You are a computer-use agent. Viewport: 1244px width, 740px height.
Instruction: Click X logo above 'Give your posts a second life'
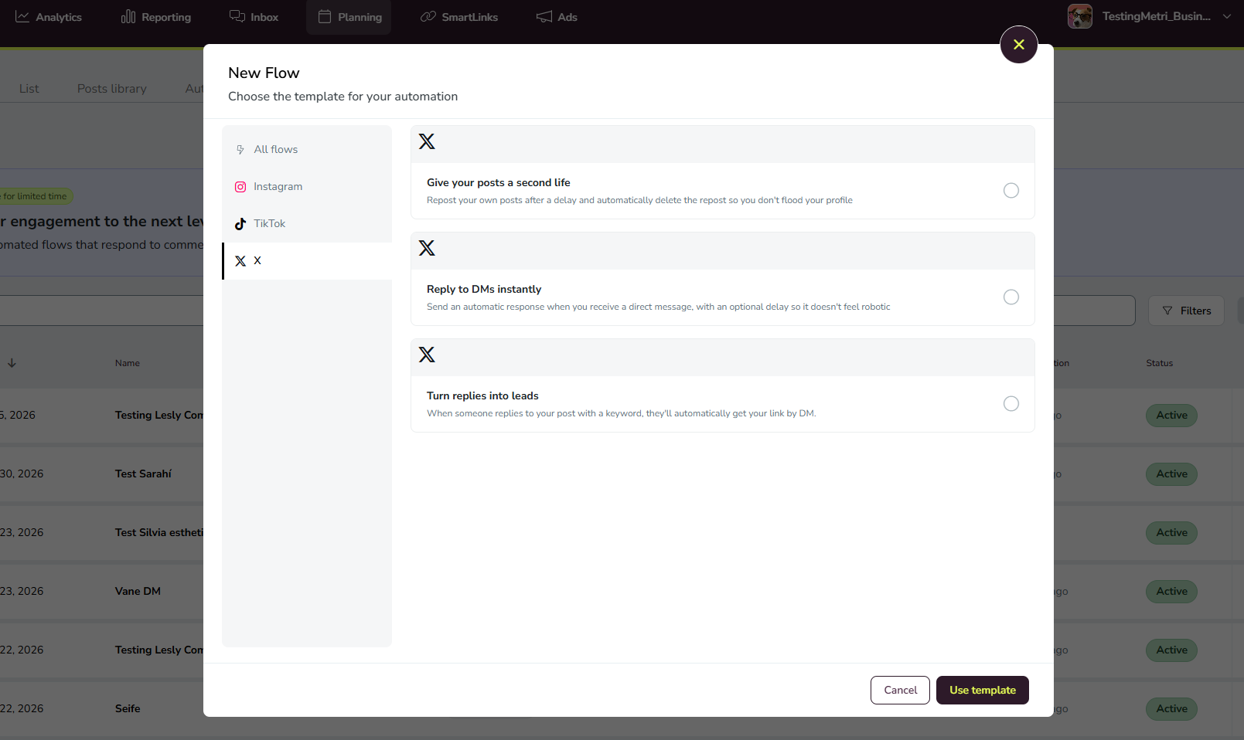[427, 141]
